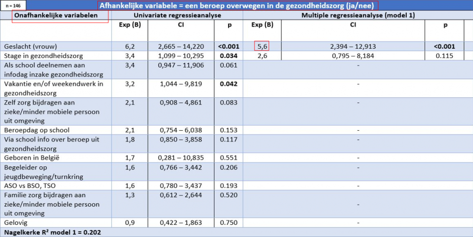Click the model 1 Exp (B) value 2,6
473x237 pixels.
tap(262, 56)
